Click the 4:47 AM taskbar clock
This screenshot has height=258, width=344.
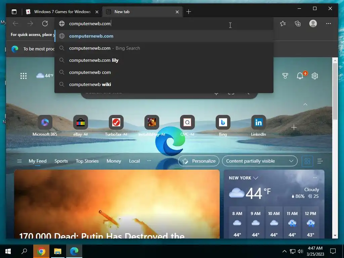(315, 251)
